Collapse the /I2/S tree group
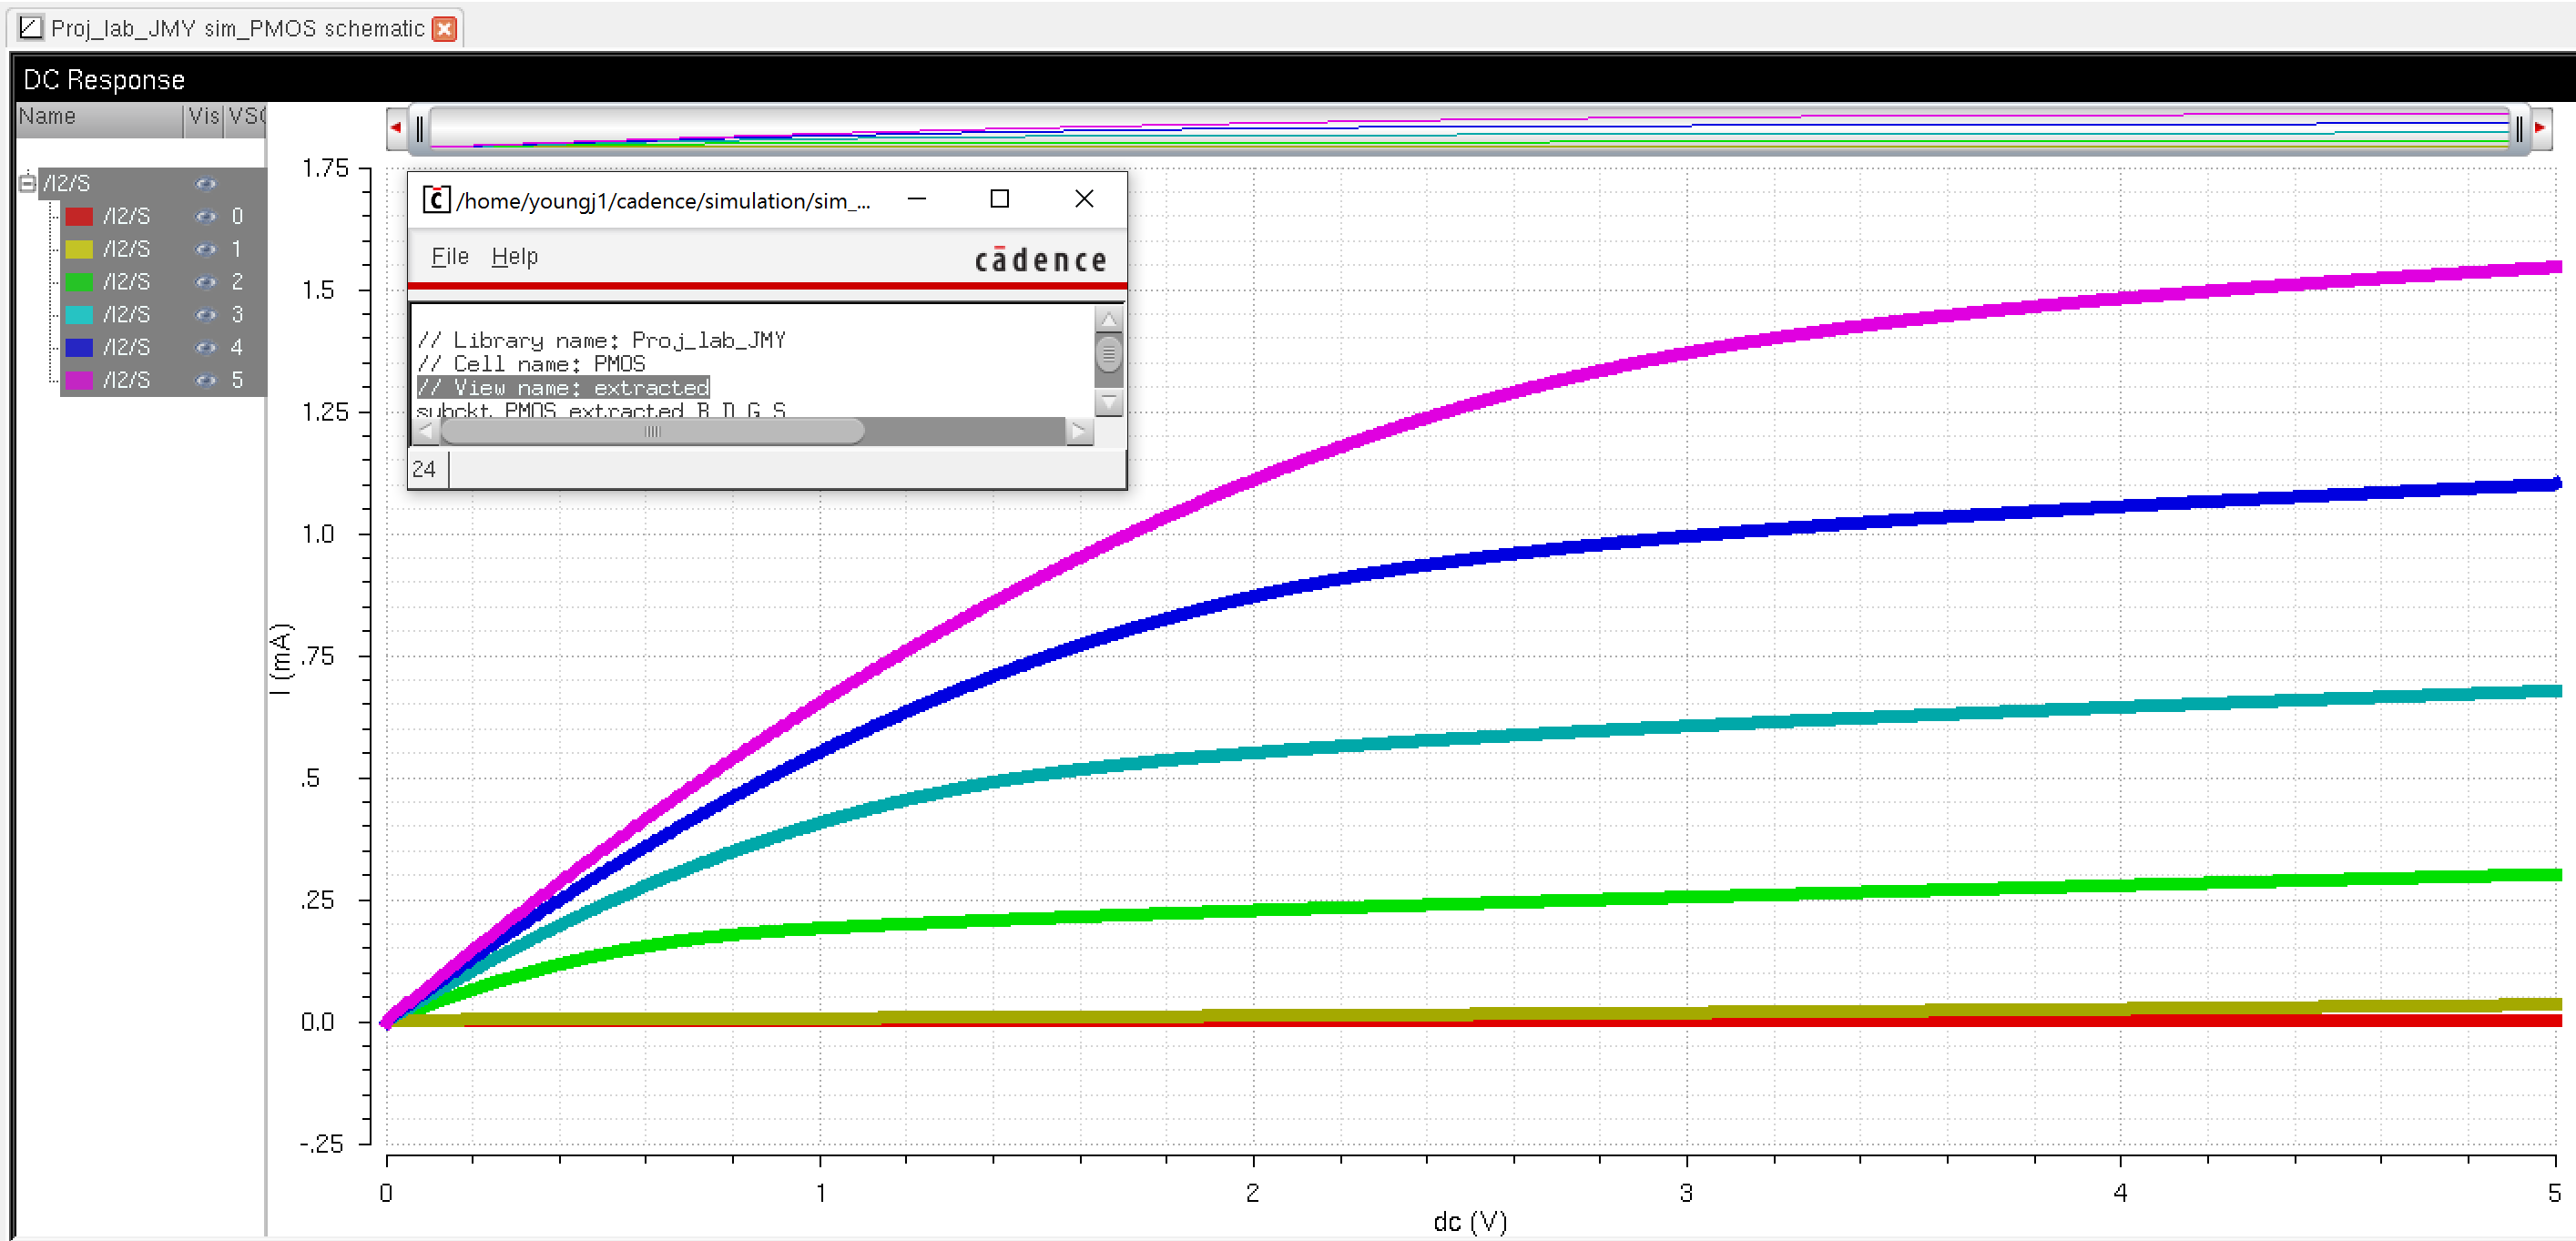Viewport: 2576px width, 1241px height. coord(28,183)
